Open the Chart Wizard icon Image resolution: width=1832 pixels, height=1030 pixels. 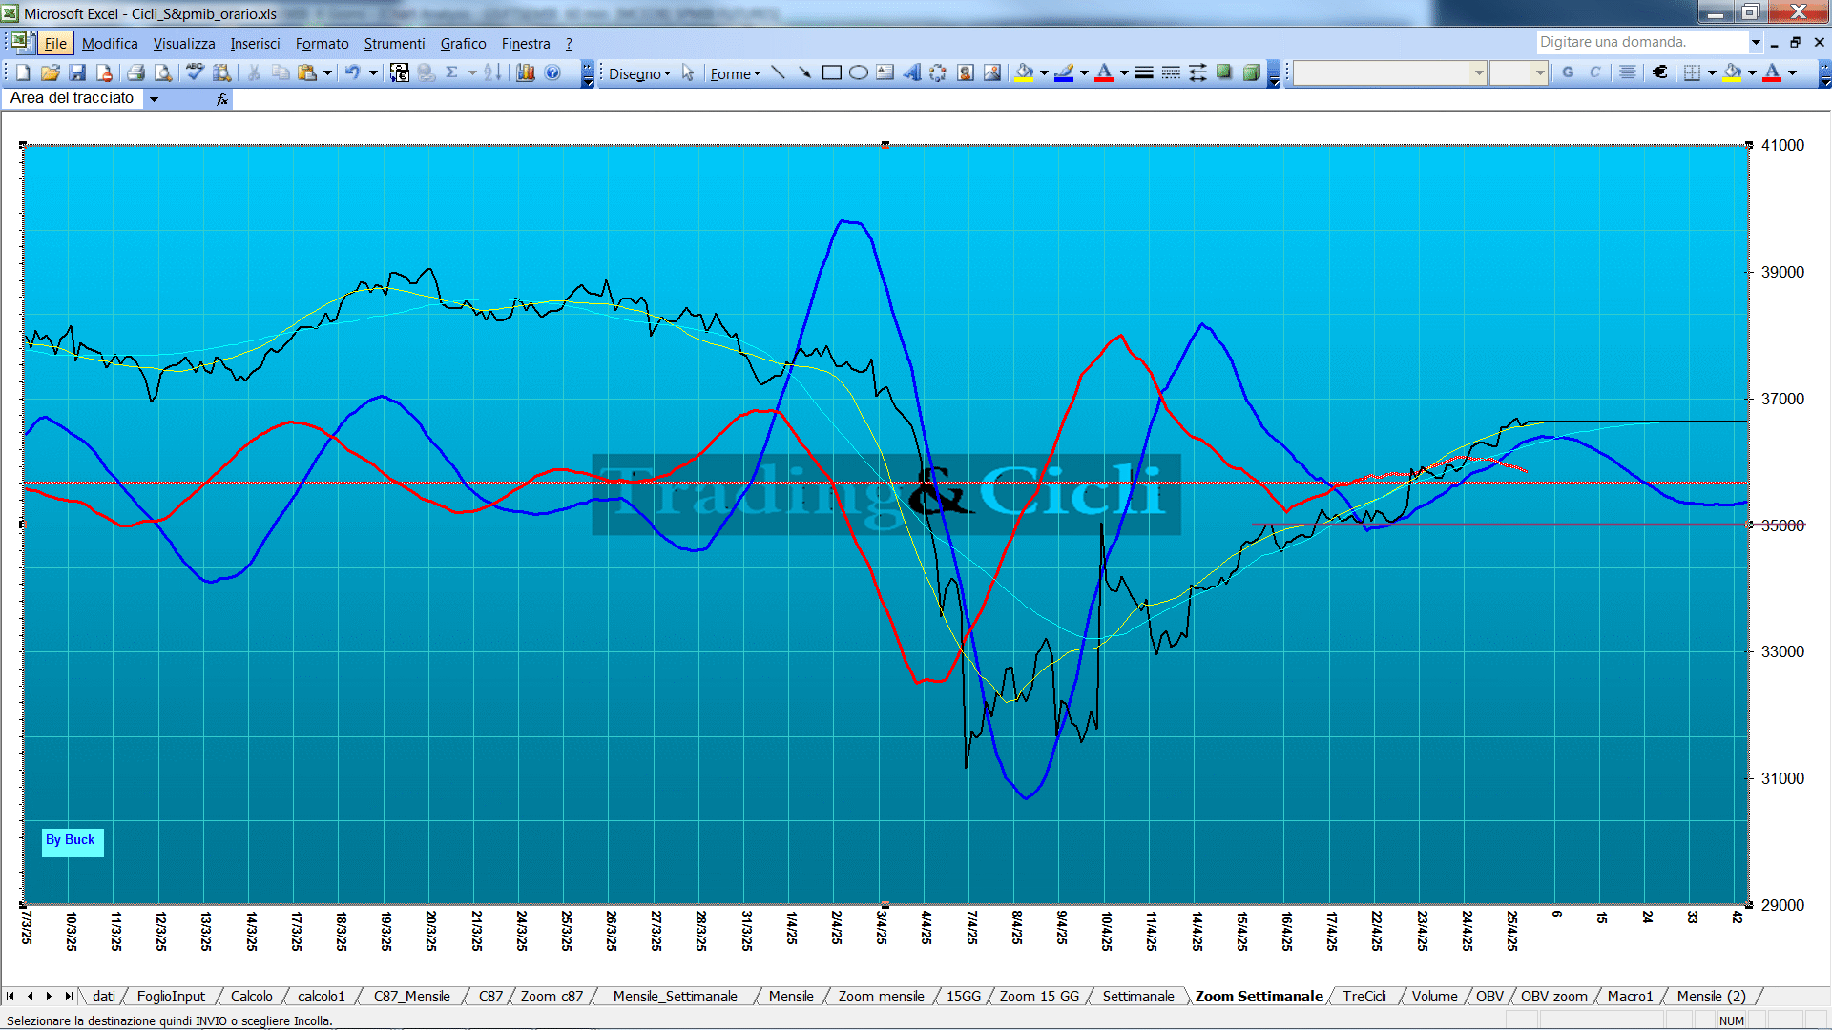525,72
